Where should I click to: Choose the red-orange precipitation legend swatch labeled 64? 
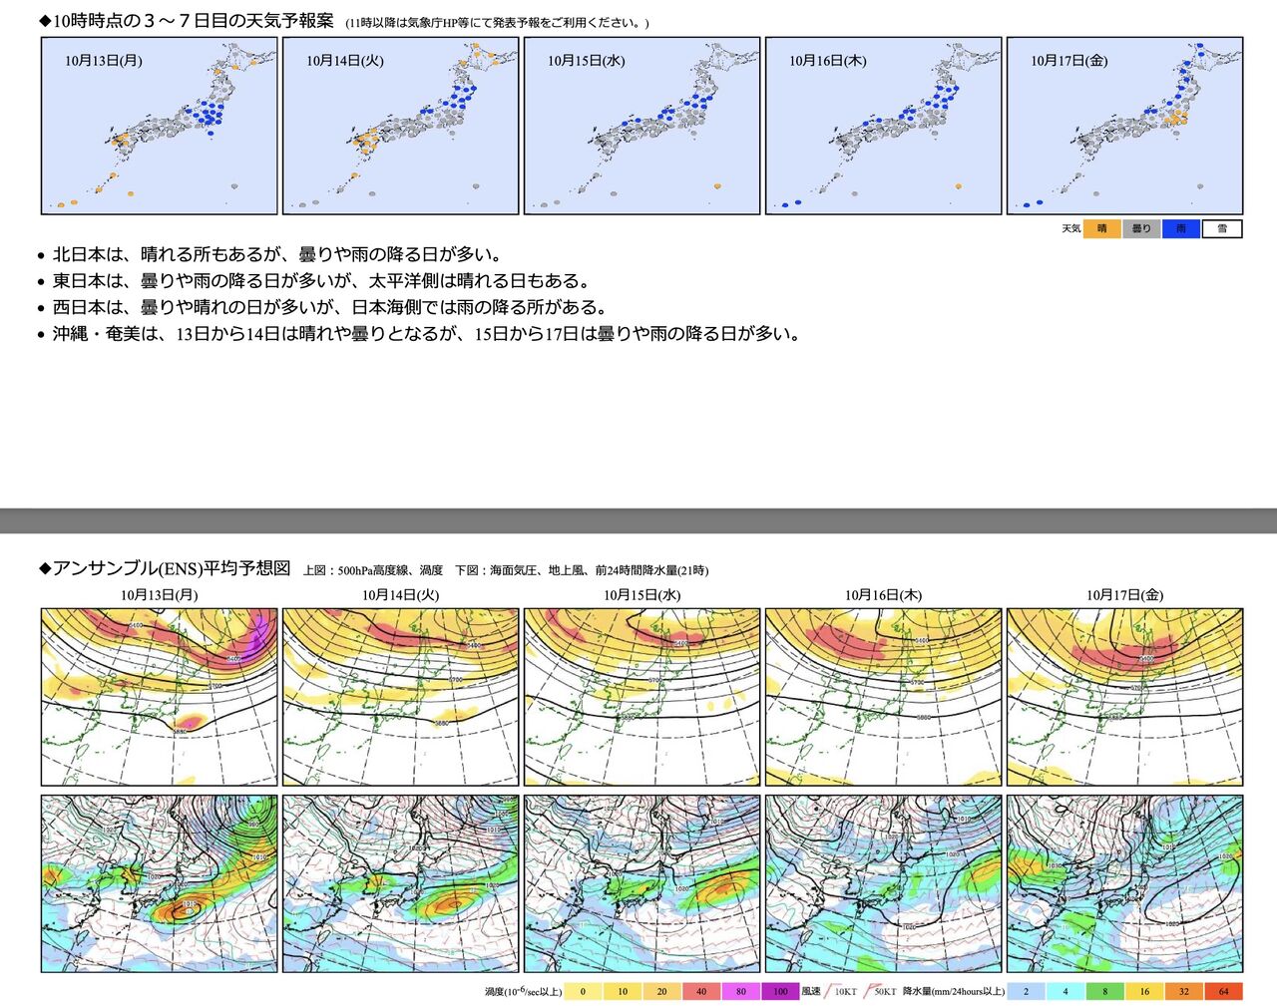click(1223, 991)
